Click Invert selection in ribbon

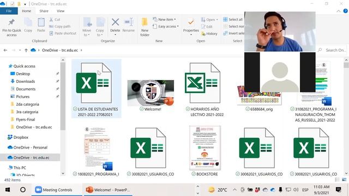point(234,33)
